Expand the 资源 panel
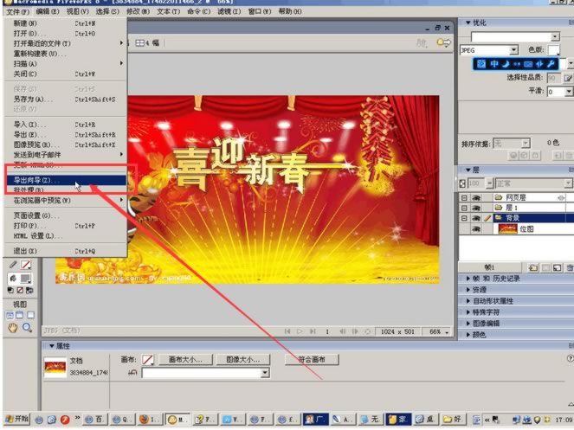Image resolution: width=574 pixels, height=430 pixels. tap(468, 290)
